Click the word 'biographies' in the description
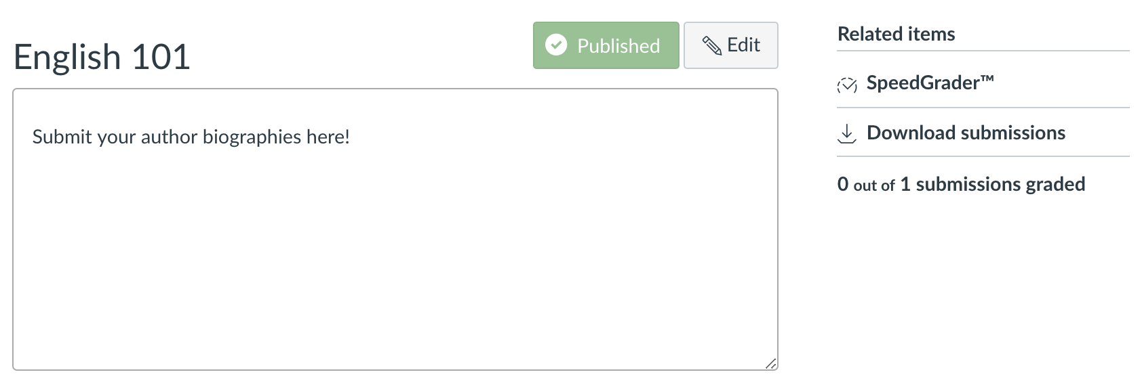The width and height of the screenshot is (1142, 387). coord(252,137)
